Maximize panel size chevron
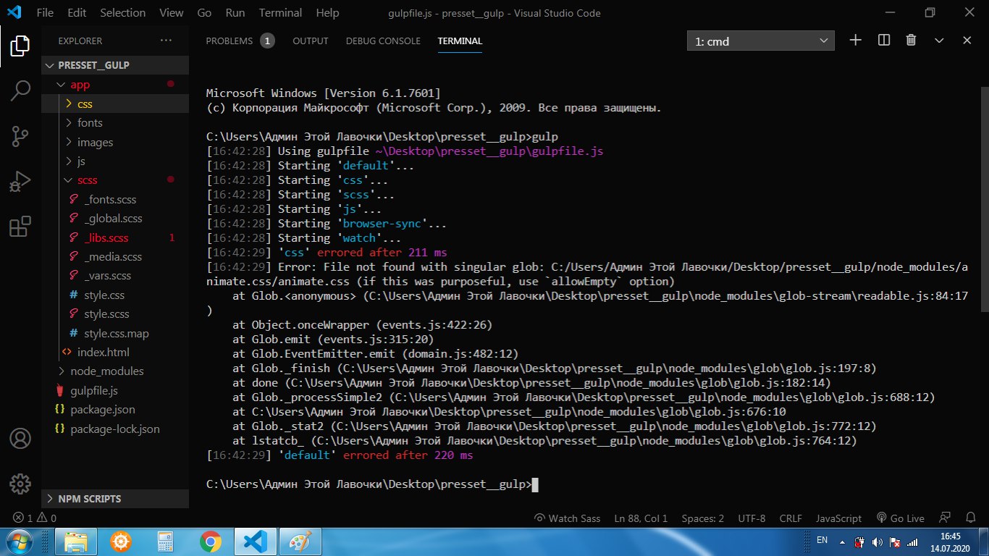The image size is (989, 556). (x=939, y=41)
